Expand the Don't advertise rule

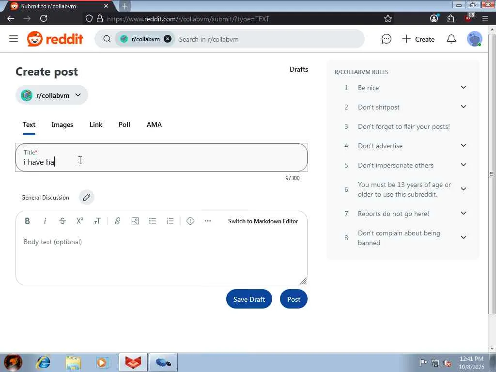tap(463, 145)
